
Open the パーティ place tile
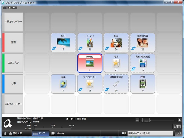[90, 43]
